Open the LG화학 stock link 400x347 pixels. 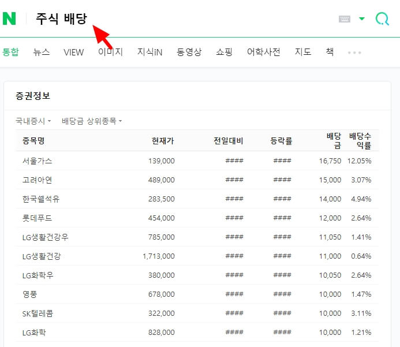point(34,333)
